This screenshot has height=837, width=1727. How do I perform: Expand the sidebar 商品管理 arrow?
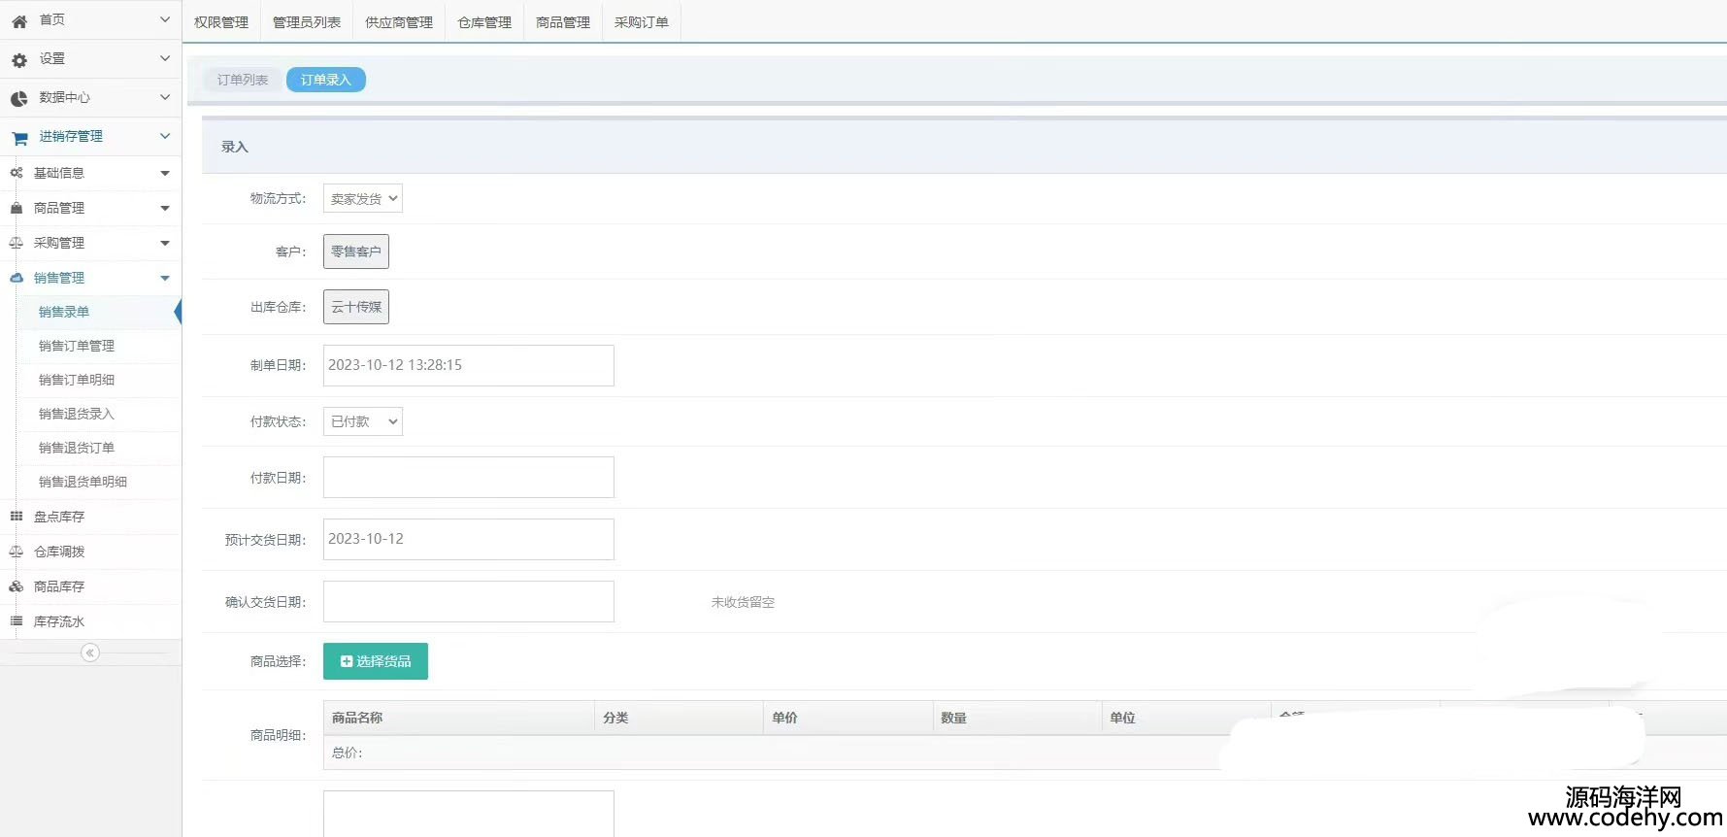click(x=165, y=209)
